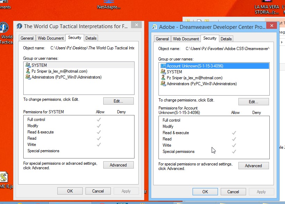This screenshot has width=285, height=204.
Task: Click Favorites object name path in Dreamweaver dialog
Action: (x=228, y=49)
